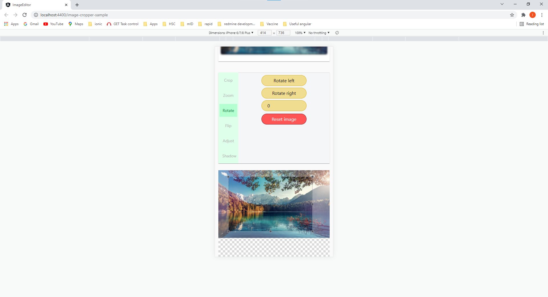Open the 100% zoom dropdown
Image resolution: width=548 pixels, height=297 pixels.
click(x=300, y=33)
